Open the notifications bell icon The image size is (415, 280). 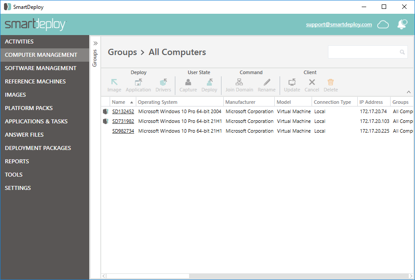[x=402, y=24]
